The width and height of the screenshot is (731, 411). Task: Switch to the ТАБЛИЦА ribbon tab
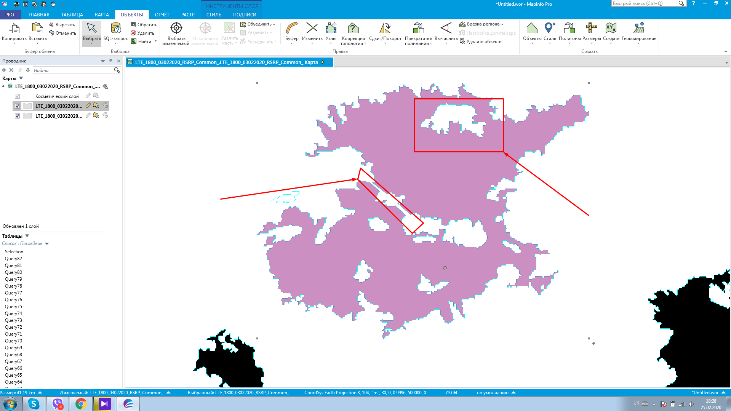(72, 15)
